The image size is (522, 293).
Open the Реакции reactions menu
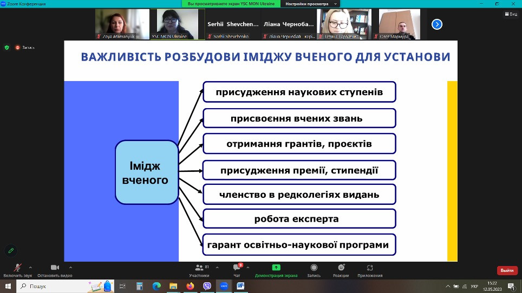coord(341,268)
